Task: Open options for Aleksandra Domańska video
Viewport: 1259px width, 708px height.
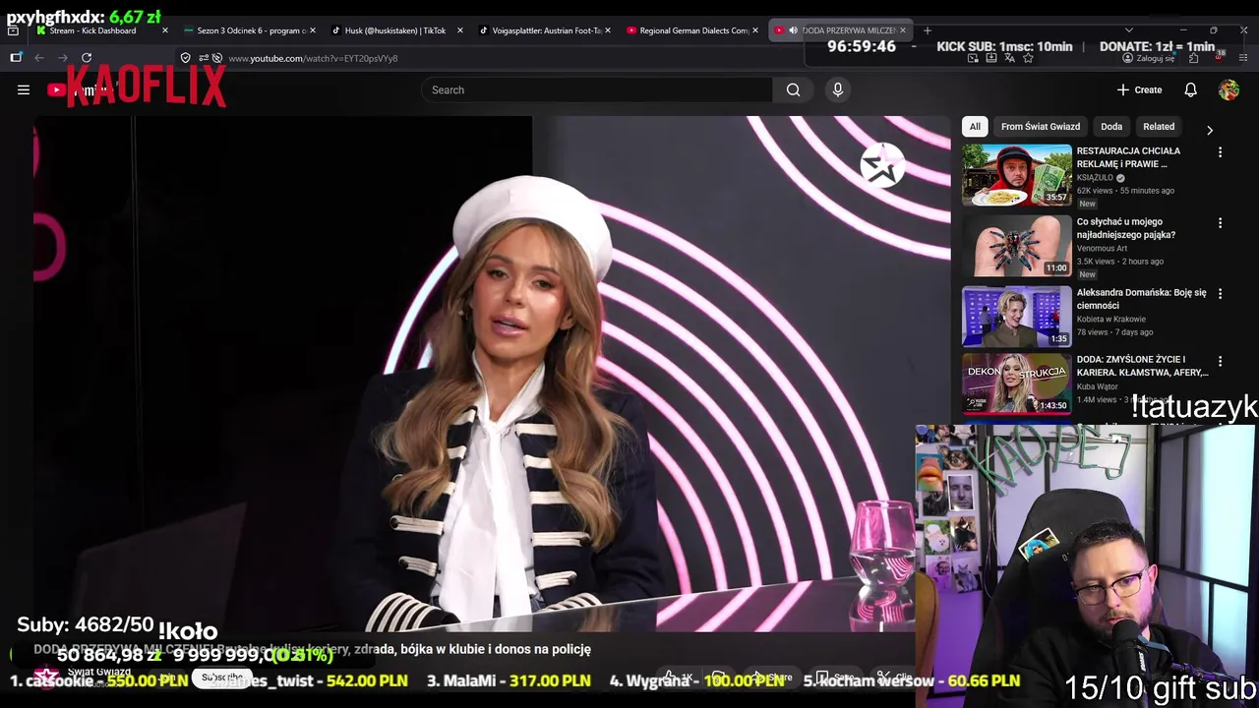Action: coord(1220,294)
